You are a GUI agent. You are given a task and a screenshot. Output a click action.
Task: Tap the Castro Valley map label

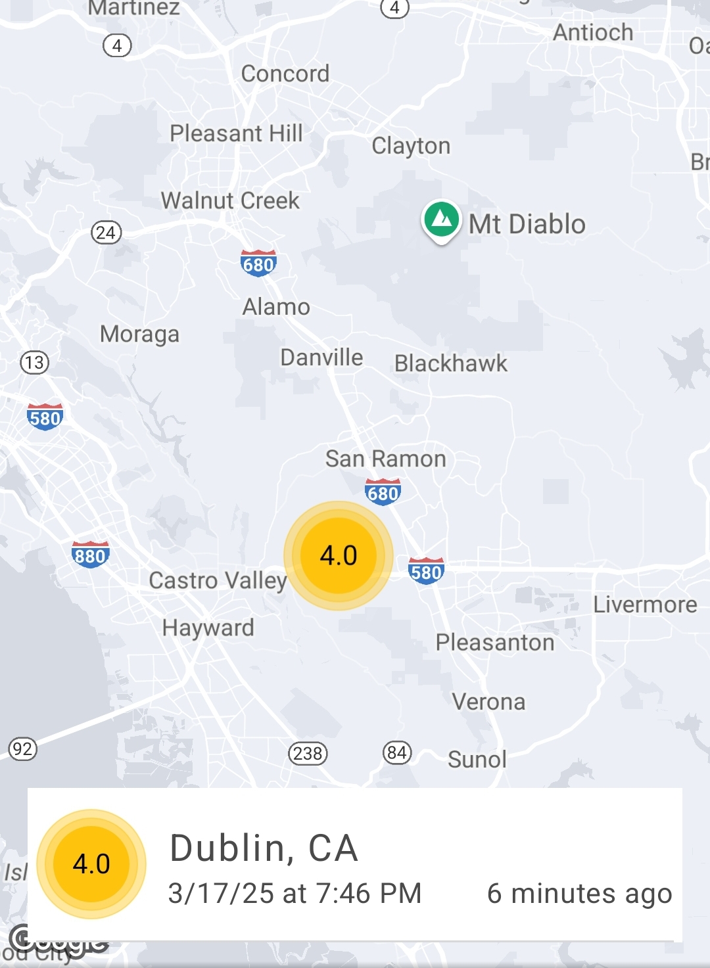218,581
